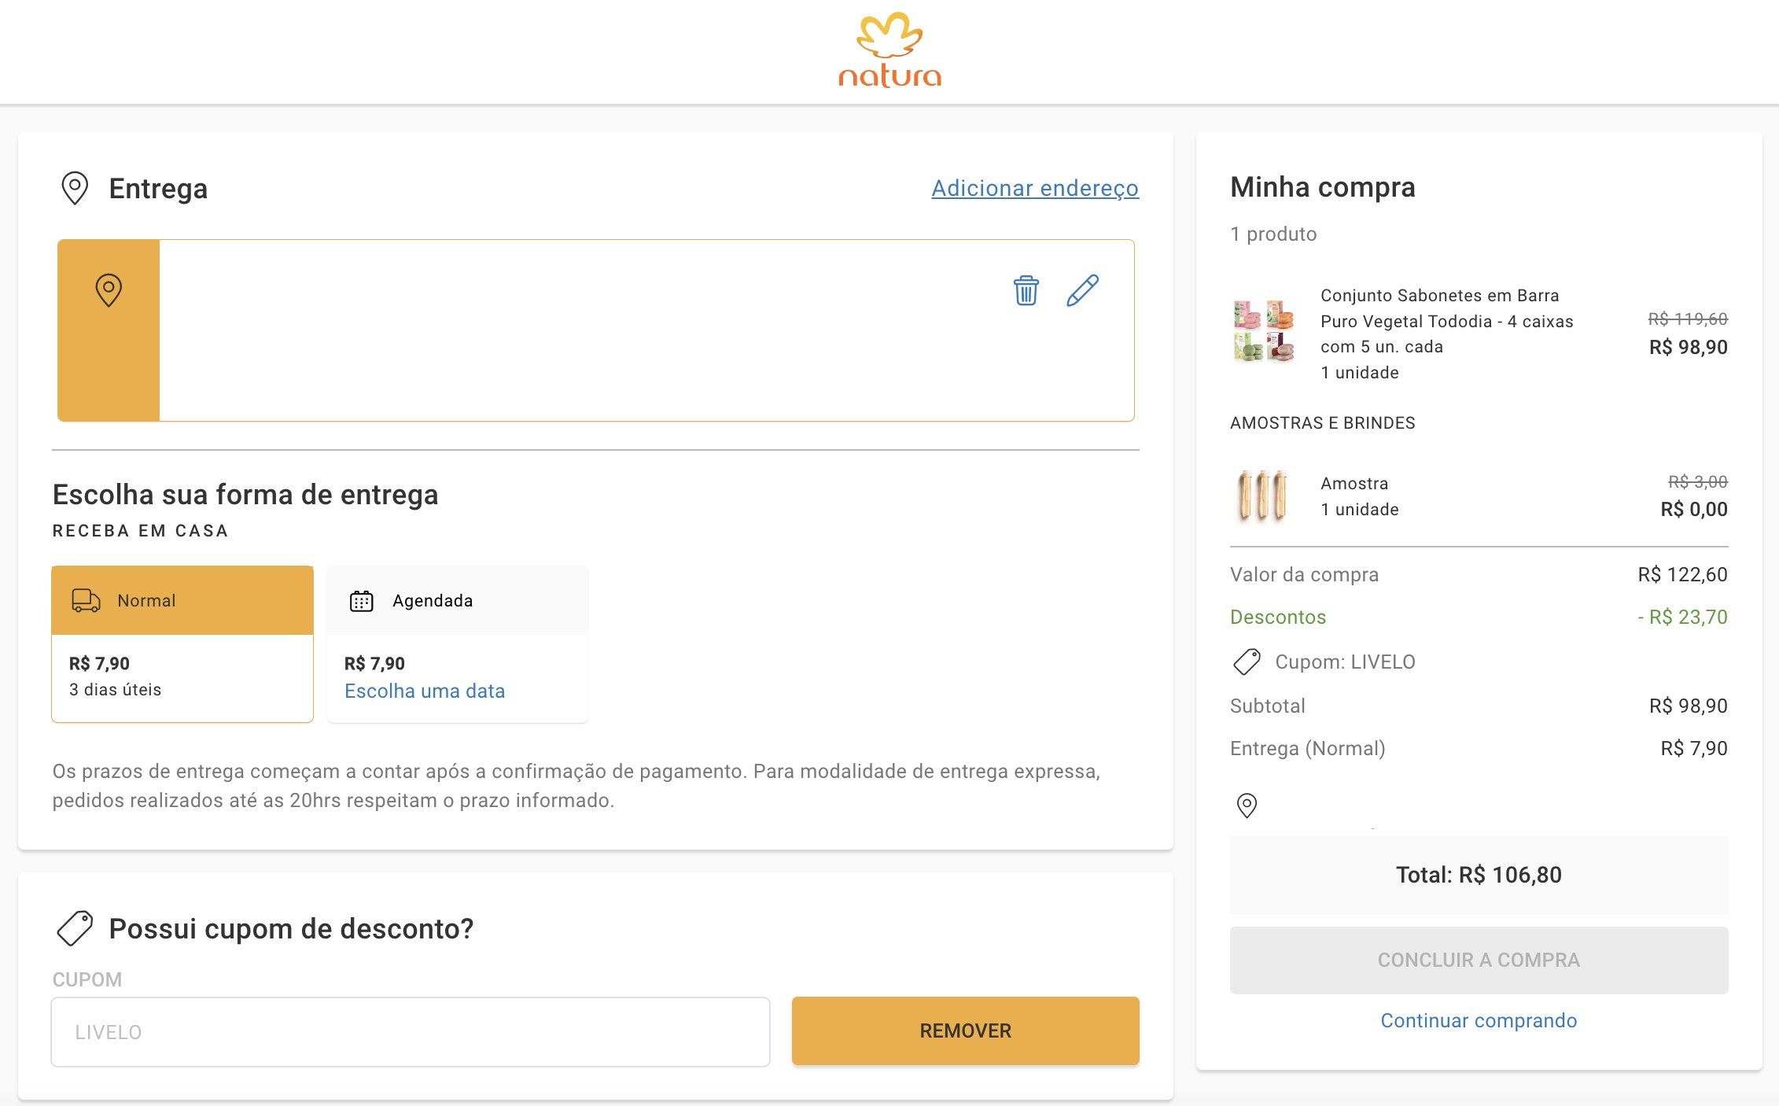Click the truck icon on Normal delivery
Screen dimensions: 1779x1106
tap(86, 600)
